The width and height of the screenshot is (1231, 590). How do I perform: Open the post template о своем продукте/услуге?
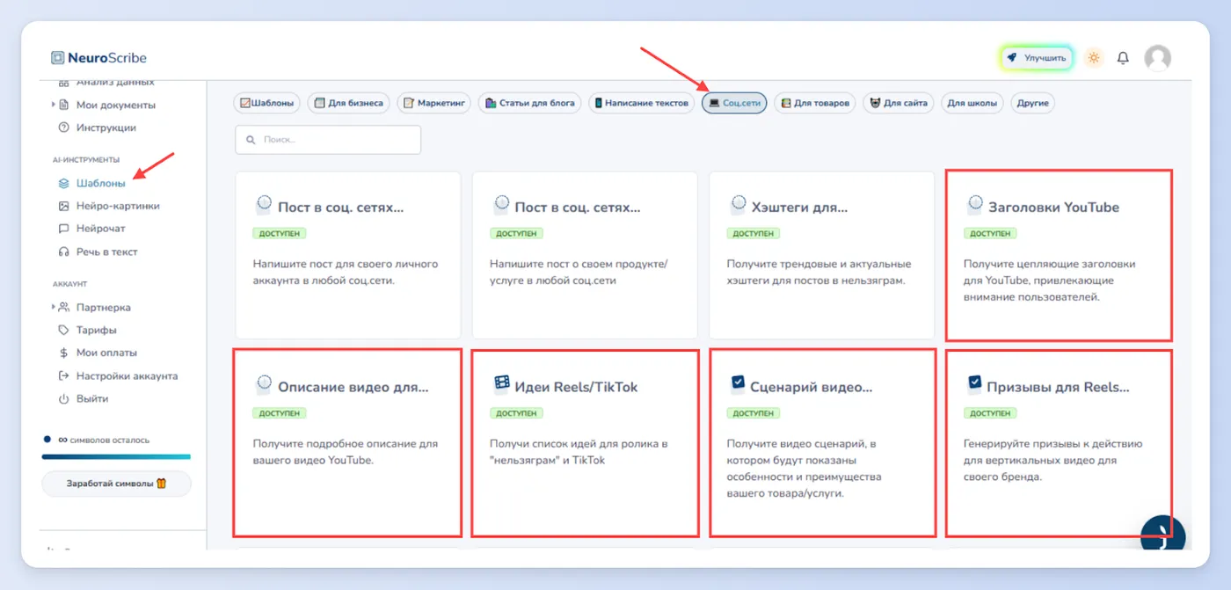(x=585, y=255)
